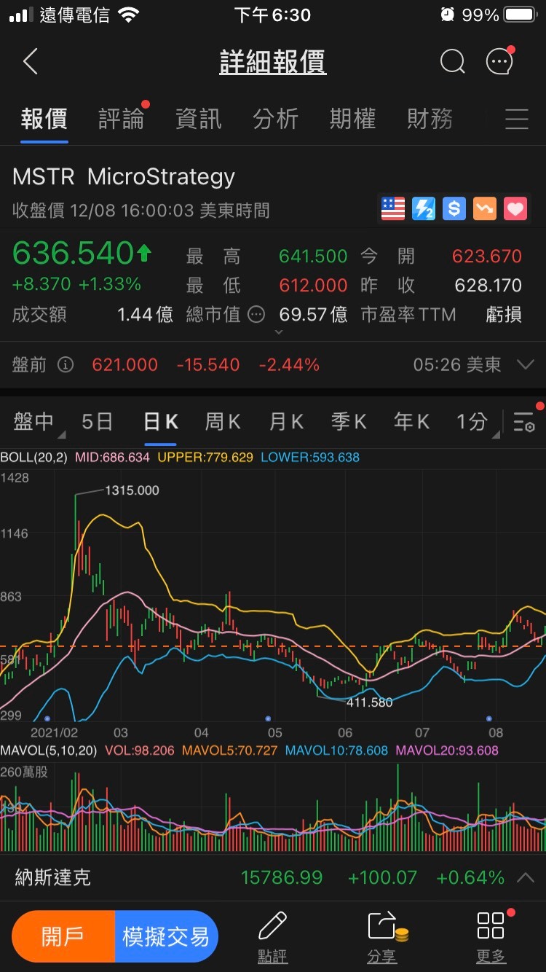Switch to the 報價 tab
This screenshot has height=972, width=546.
coord(44,119)
